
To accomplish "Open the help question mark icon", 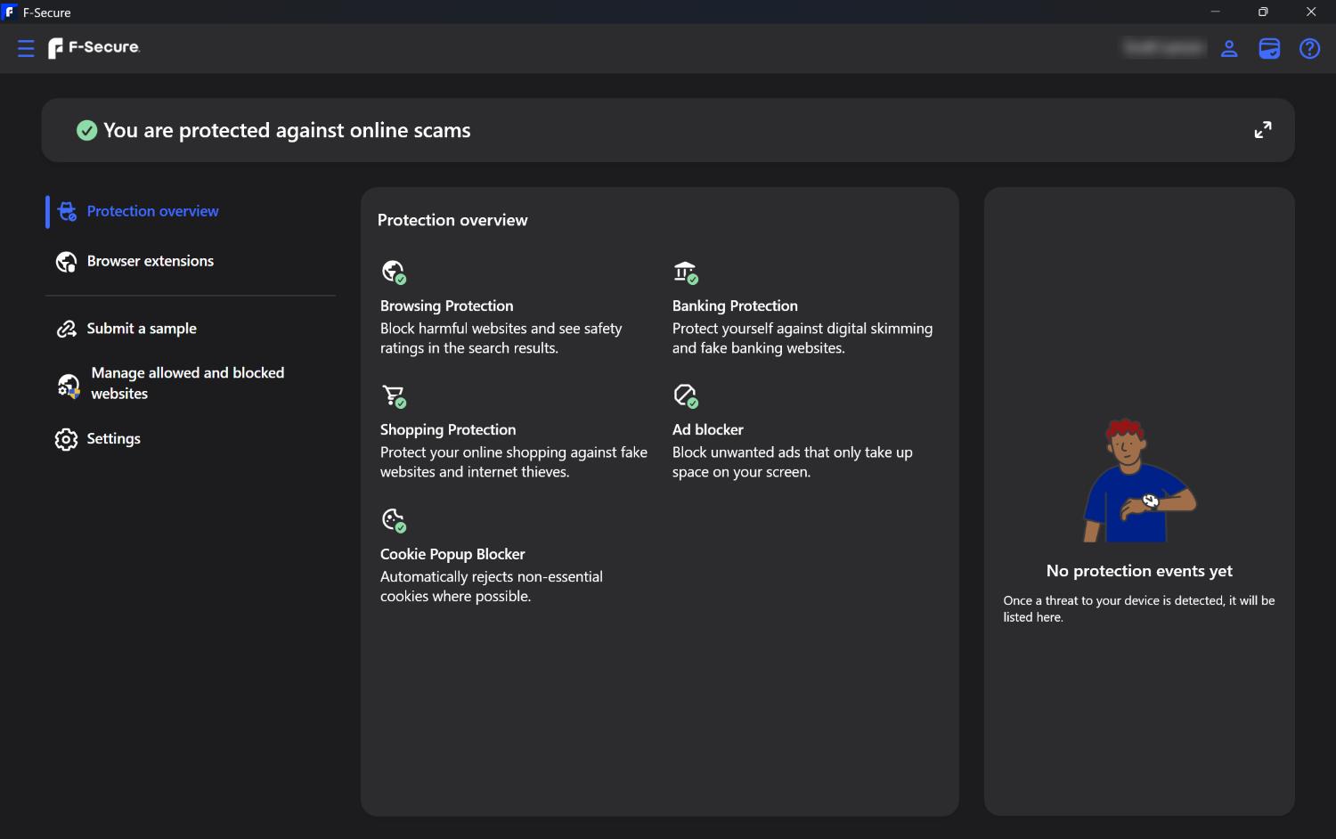I will click(x=1309, y=48).
